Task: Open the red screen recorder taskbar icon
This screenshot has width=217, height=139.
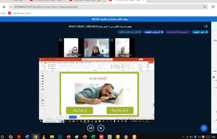Action: pyautogui.click(x=102, y=137)
